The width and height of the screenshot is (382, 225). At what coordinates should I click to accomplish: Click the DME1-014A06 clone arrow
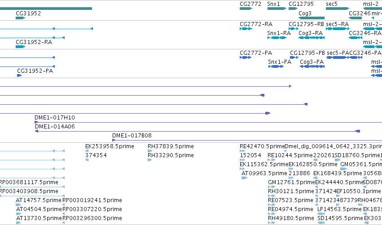pos(36,131)
